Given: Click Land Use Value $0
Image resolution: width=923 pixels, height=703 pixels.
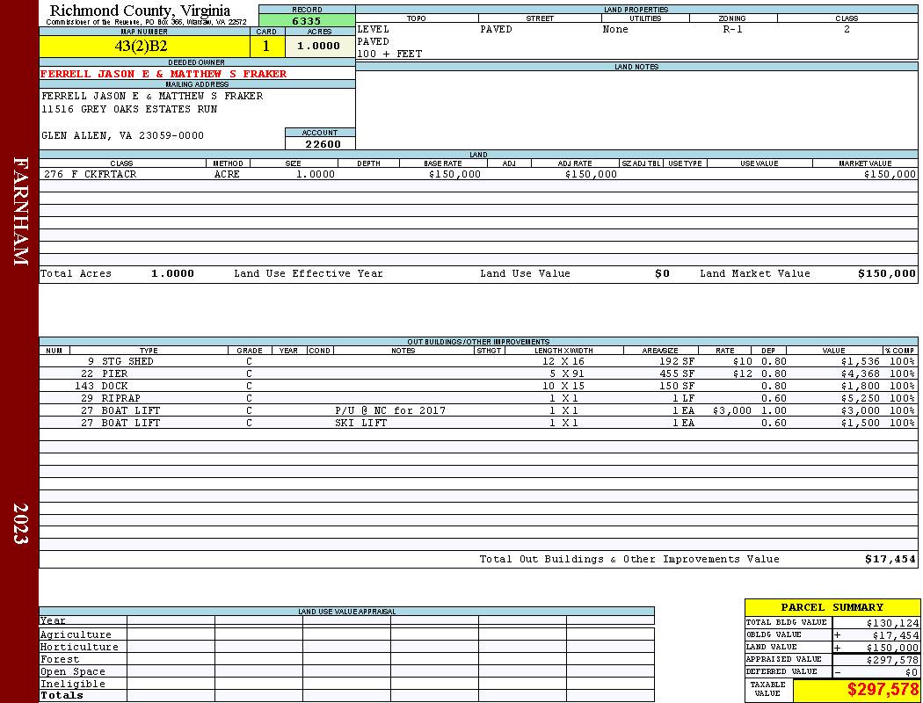Looking at the screenshot, I should 662,273.
